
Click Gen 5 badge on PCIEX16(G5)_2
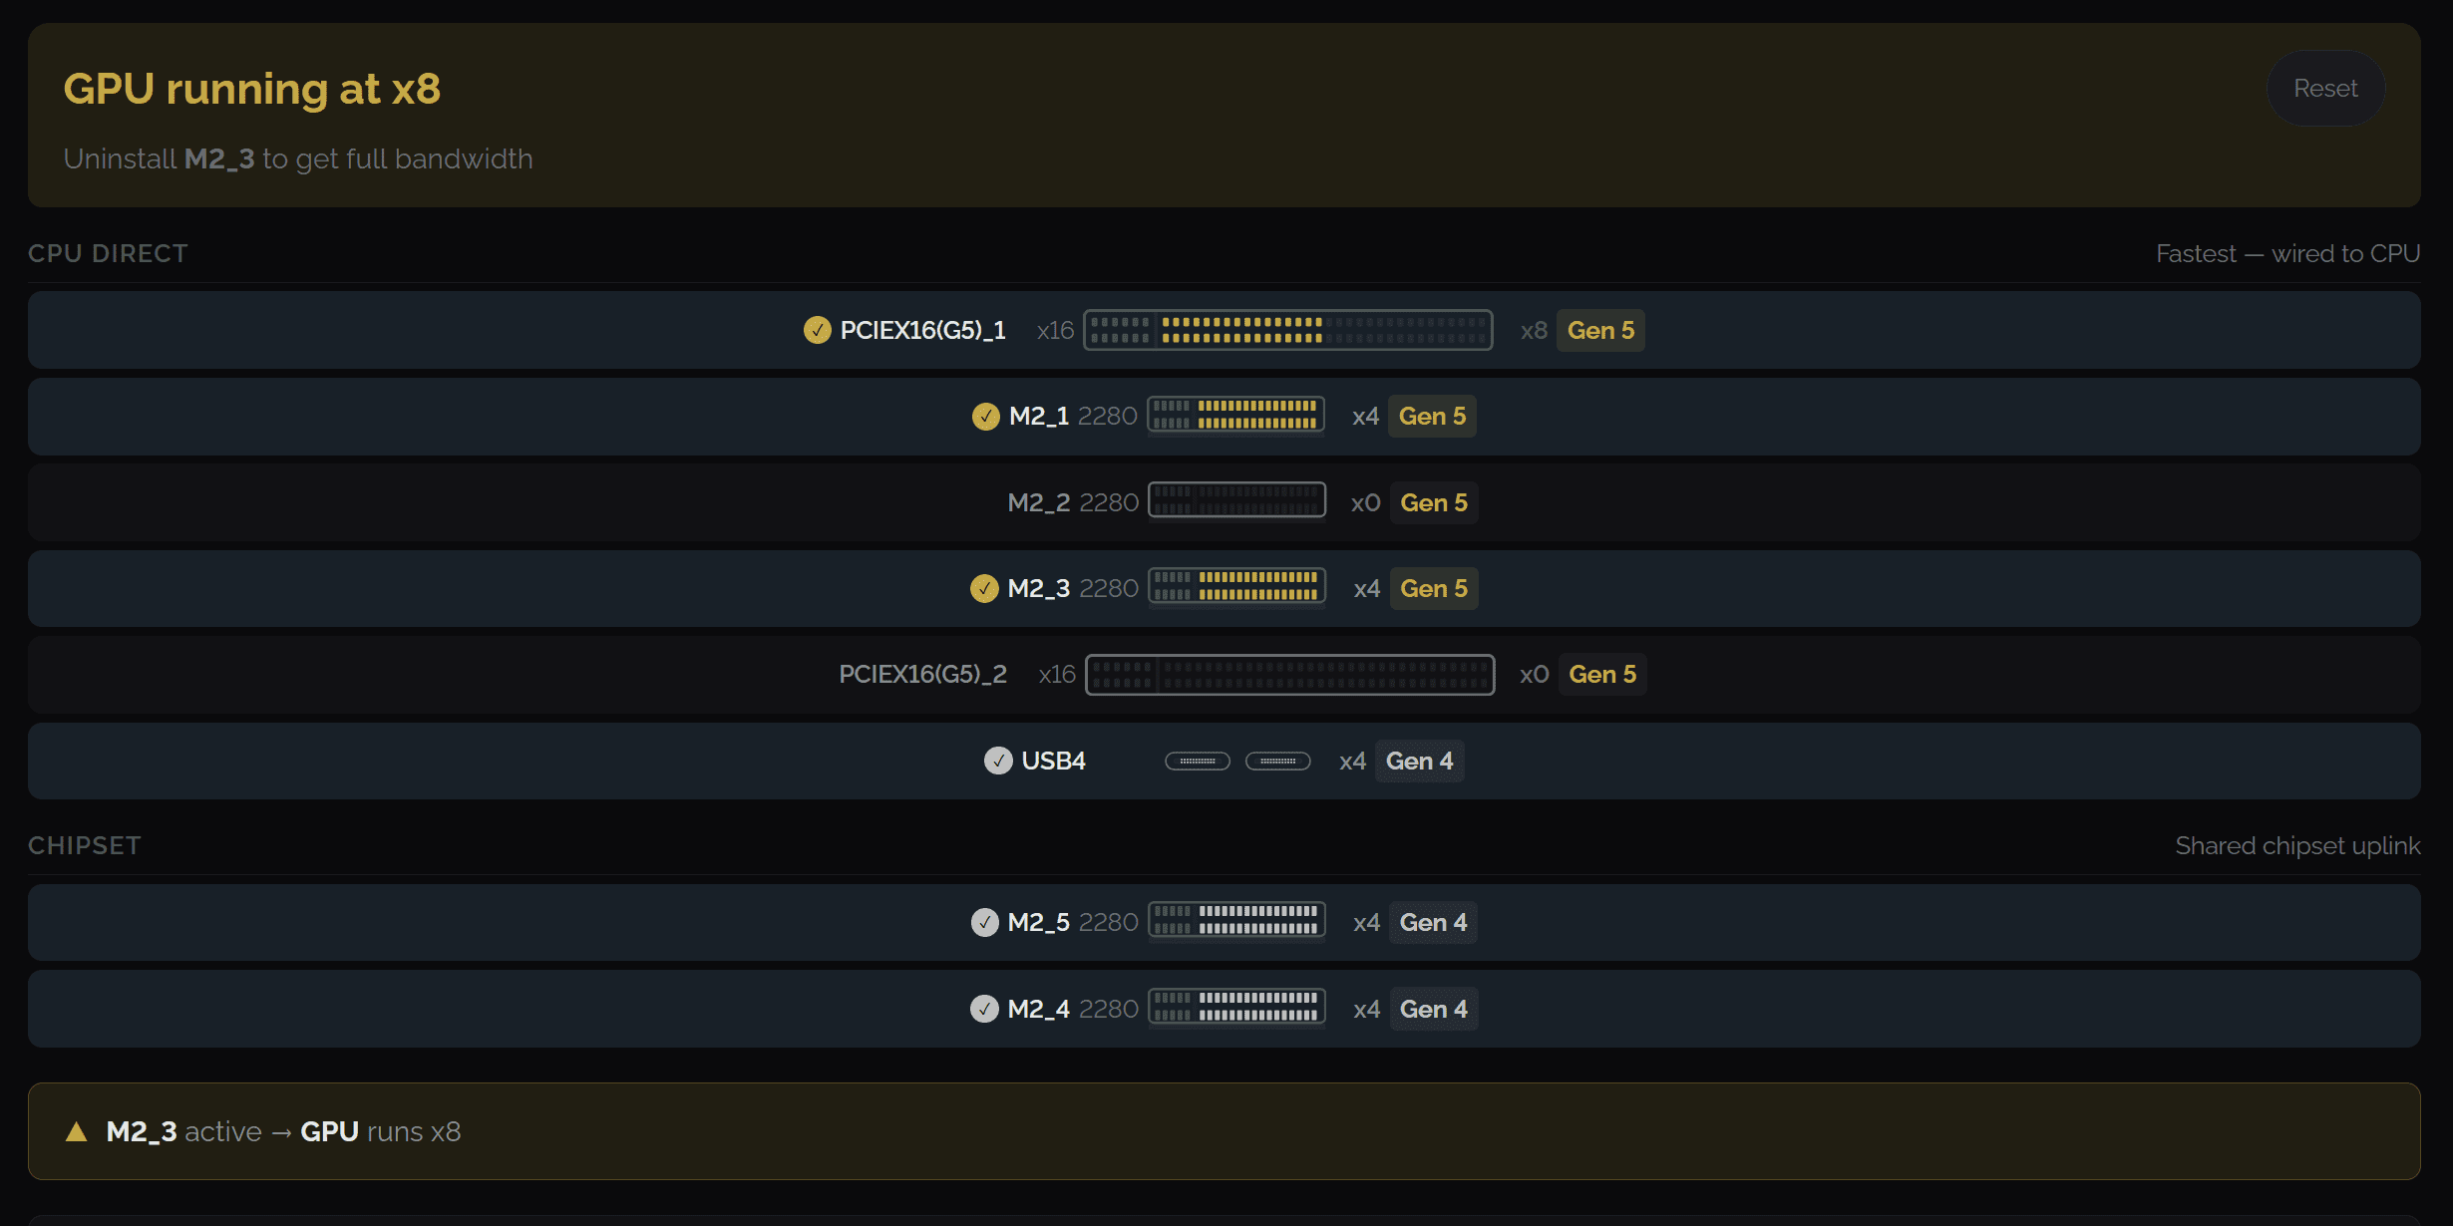1601,675
